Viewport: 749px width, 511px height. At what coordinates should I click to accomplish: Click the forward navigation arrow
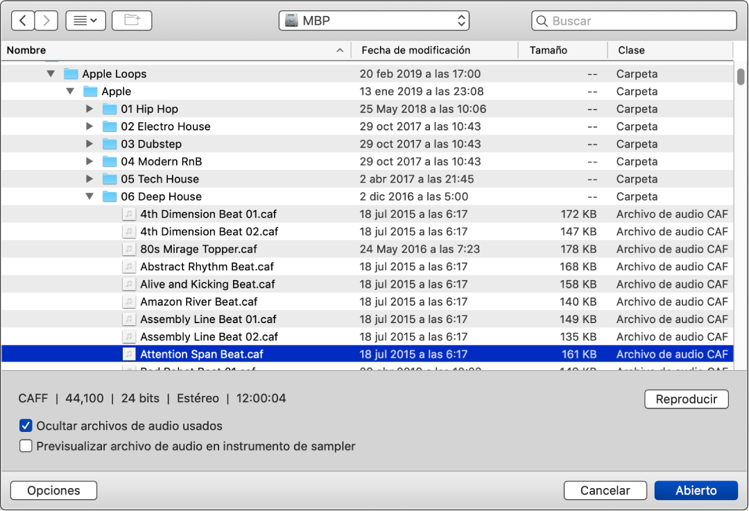[x=46, y=20]
